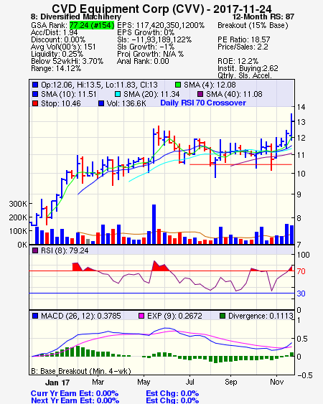This screenshot has width=323, height=404.
Task: Click the 'Jul' date axis label
Action: click(189, 382)
